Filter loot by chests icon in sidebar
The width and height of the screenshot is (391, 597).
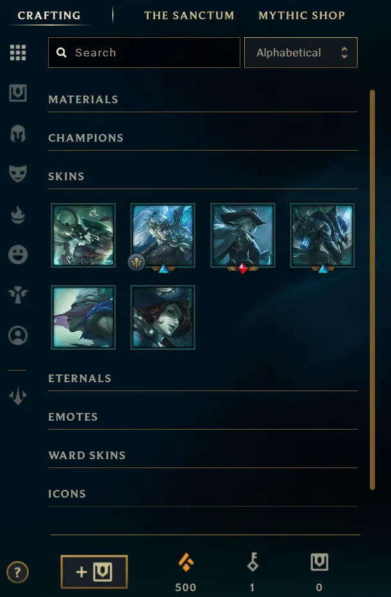click(x=18, y=93)
